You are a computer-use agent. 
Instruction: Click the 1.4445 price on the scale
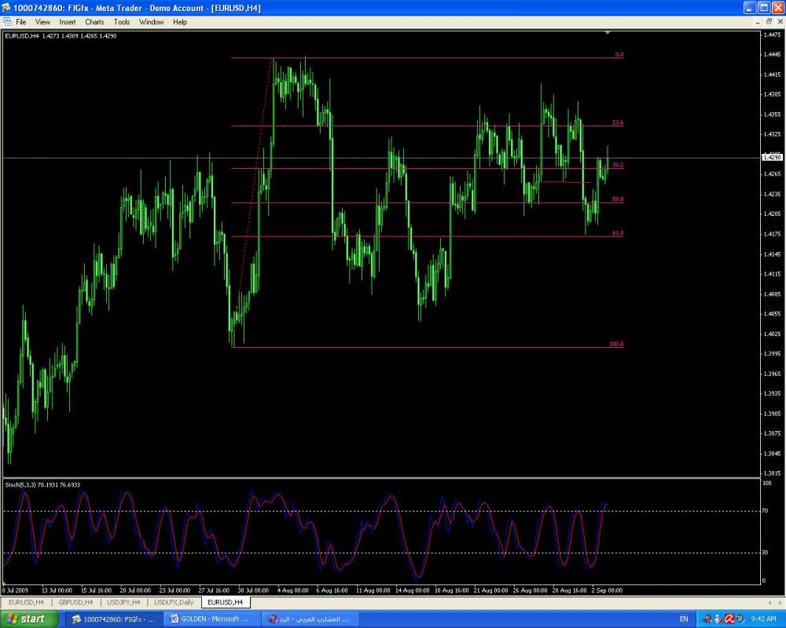[x=772, y=55]
